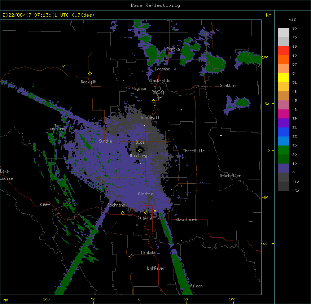Click the 100 km tick on right axis

[265, 57]
